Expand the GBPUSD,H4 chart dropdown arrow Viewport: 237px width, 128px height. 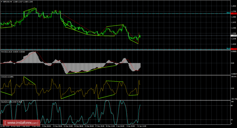tap(1, 2)
